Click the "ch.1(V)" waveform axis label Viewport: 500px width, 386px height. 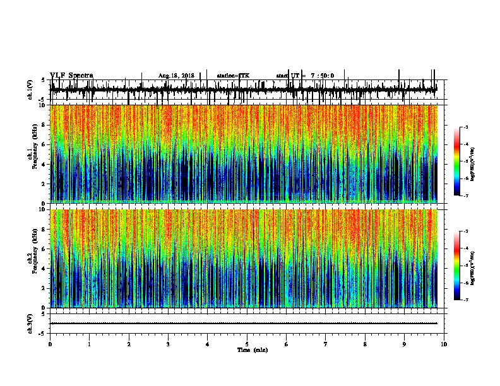pyautogui.click(x=30, y=90)
